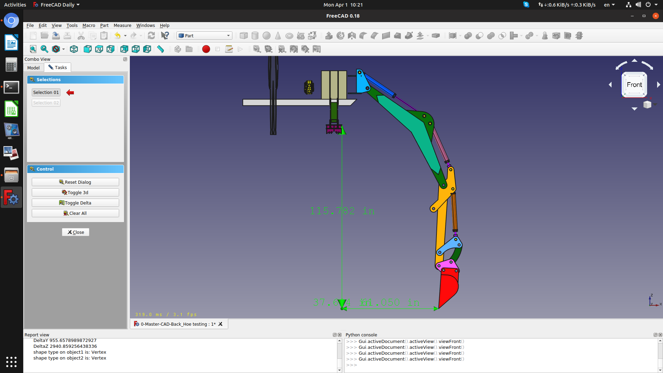Screen dimensions: 663x373
Task: Start macro recording with red circle
Action: click(x=206, y=49)
